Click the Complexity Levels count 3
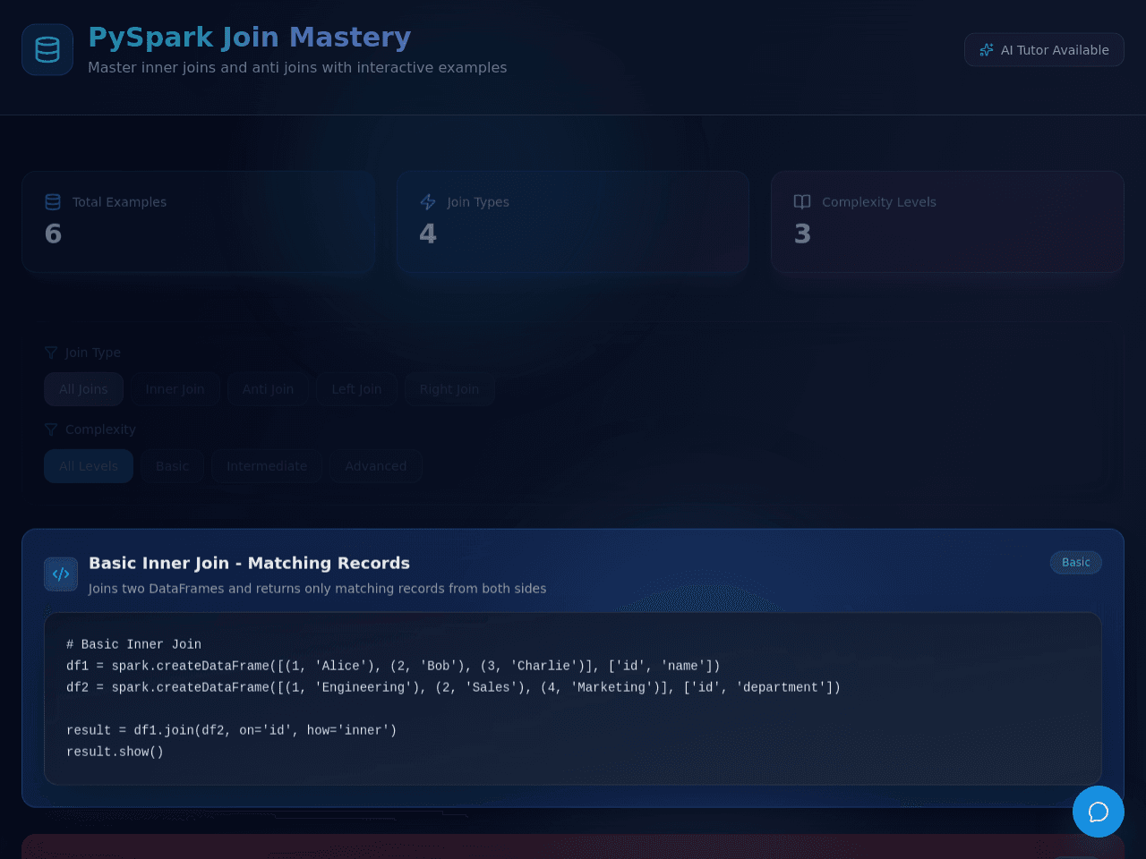1146x859 pixels. click(x=802, y=234)
